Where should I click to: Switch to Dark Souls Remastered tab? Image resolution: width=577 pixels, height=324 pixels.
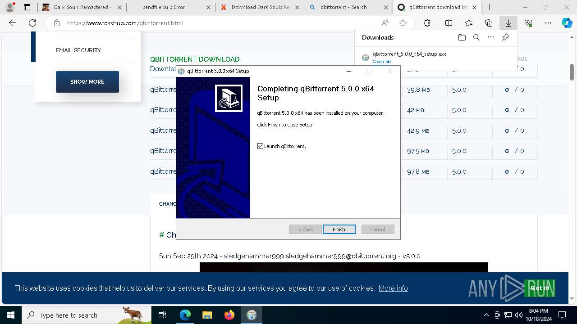[82, 7]
